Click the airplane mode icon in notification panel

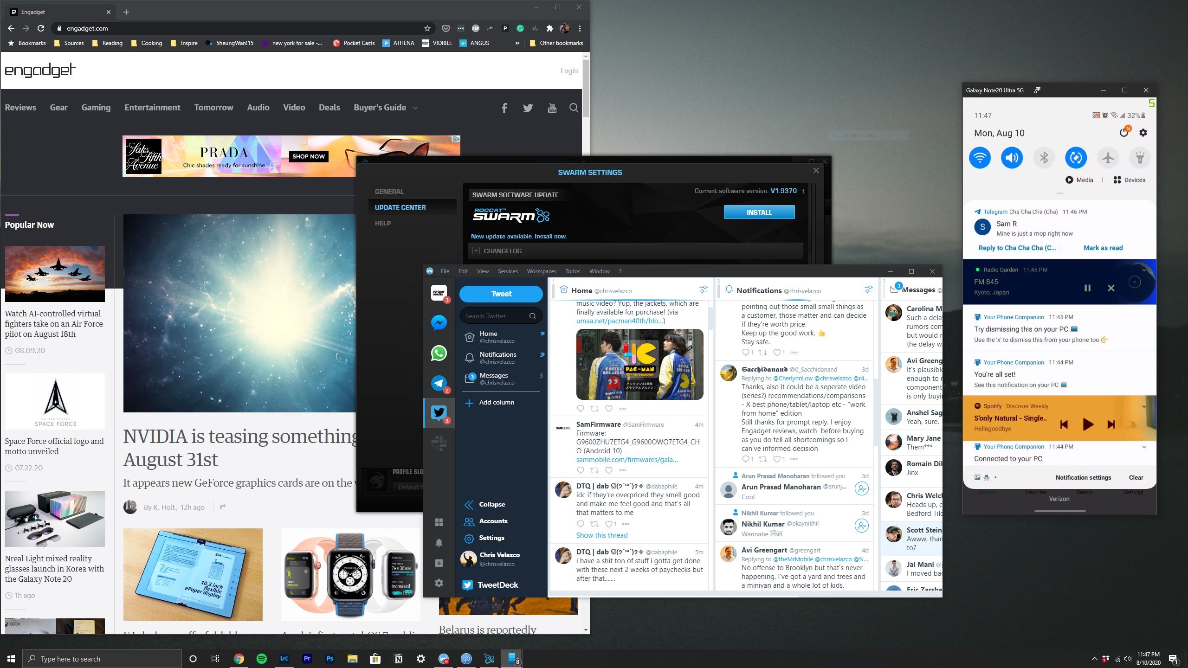coord(1107,157)
